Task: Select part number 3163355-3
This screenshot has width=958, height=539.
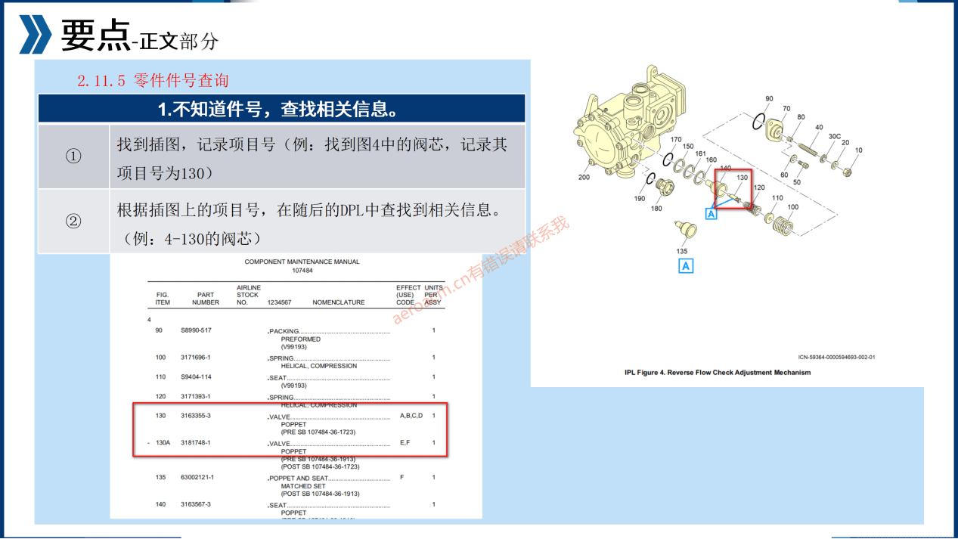Action: (195, 416)
